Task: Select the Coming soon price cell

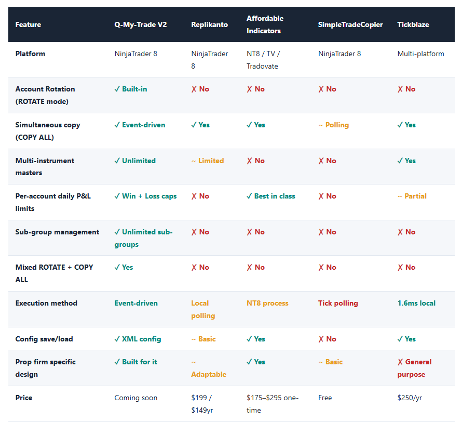Action: [x=136, y=398]
